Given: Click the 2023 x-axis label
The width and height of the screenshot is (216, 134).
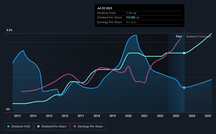Looking at the screenshot, I should coord(176,116).
